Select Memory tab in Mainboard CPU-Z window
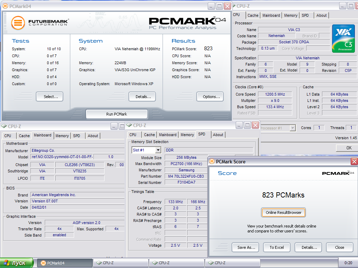The image size is (358, 268). (62, 136)
